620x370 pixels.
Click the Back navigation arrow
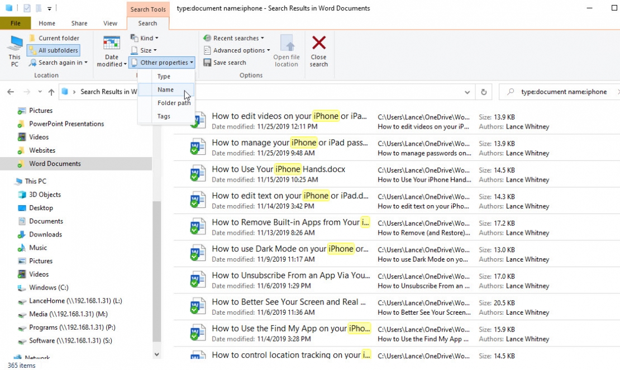point(10,91)
